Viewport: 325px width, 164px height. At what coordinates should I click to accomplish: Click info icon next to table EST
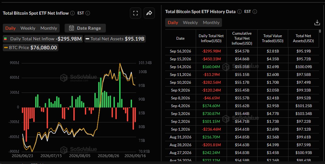coord(255,12)
